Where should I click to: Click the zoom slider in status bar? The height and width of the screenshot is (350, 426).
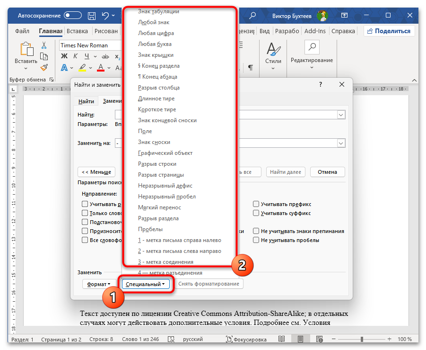(363, 340)
